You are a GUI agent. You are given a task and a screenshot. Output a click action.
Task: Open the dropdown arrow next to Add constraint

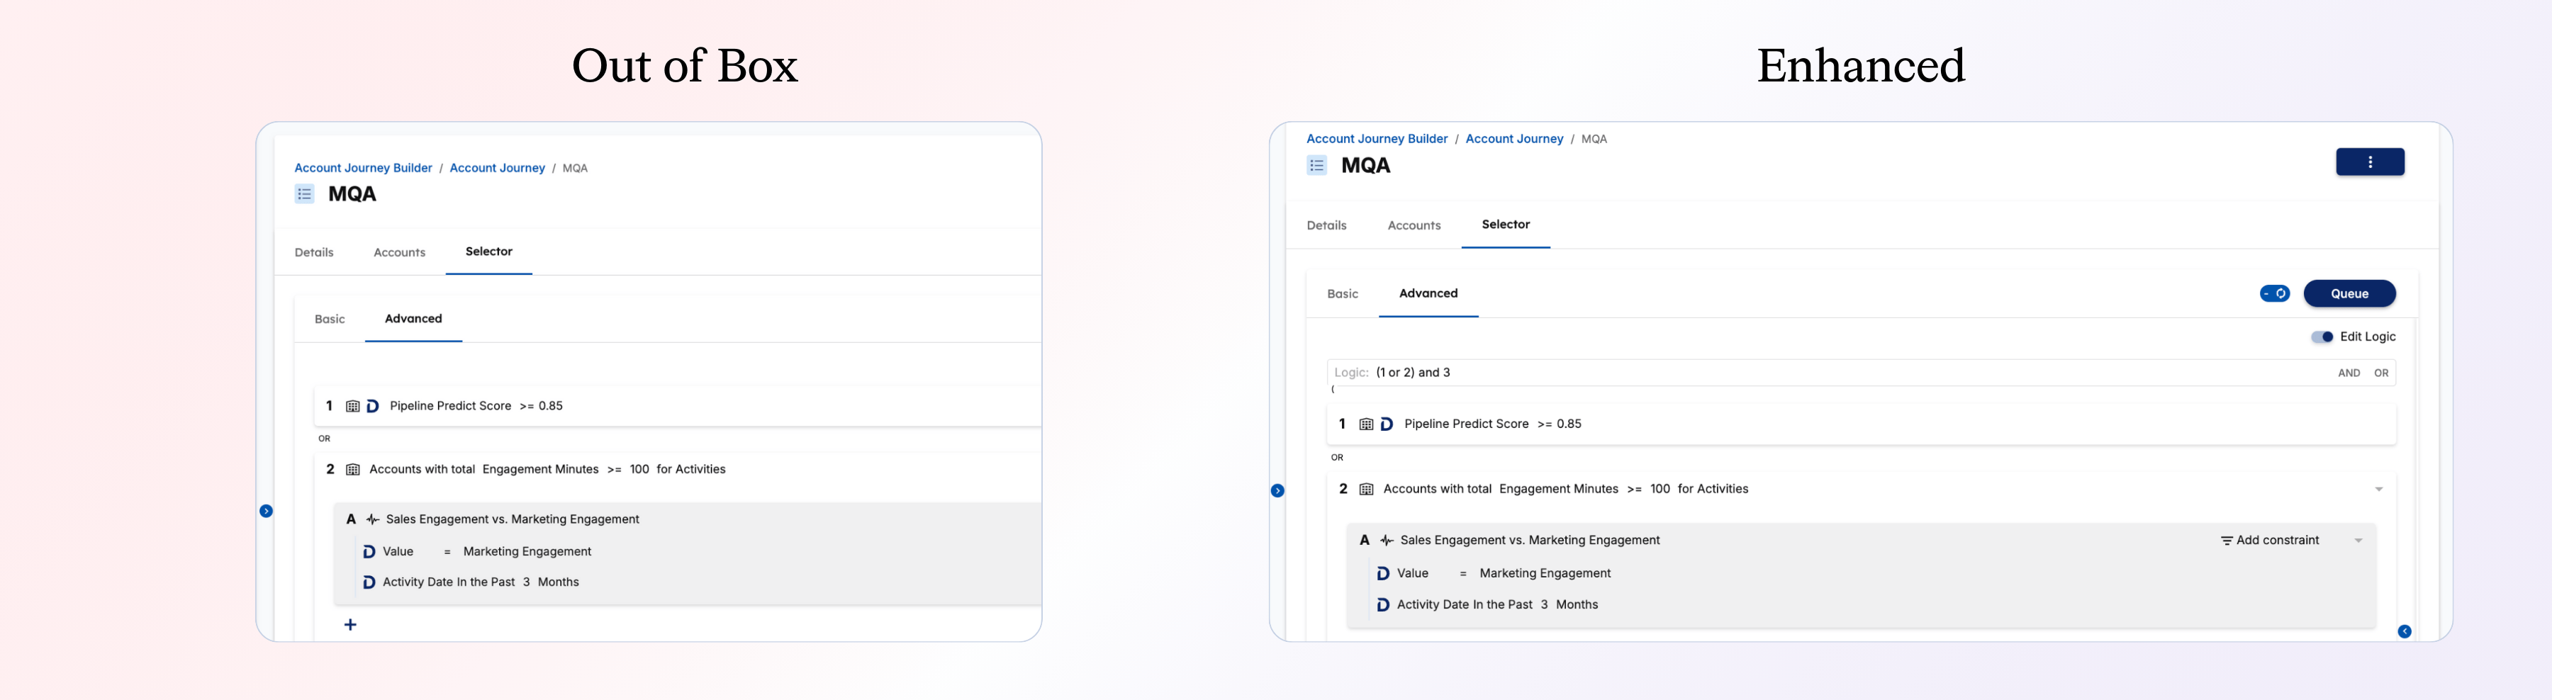coord(2358,541)
